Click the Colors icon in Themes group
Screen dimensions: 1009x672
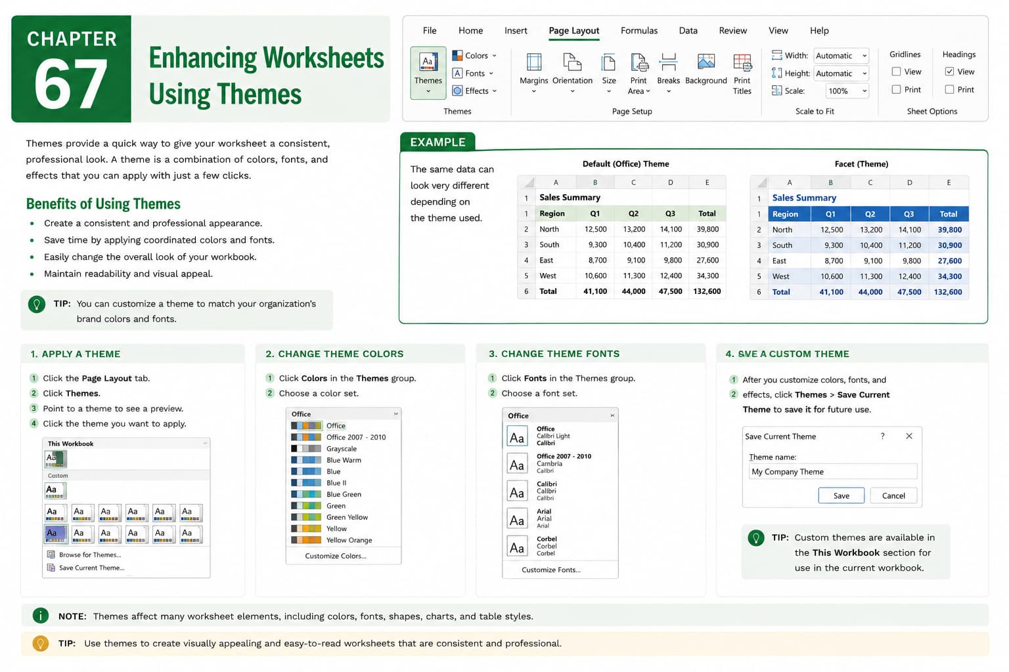pos(457,56)
